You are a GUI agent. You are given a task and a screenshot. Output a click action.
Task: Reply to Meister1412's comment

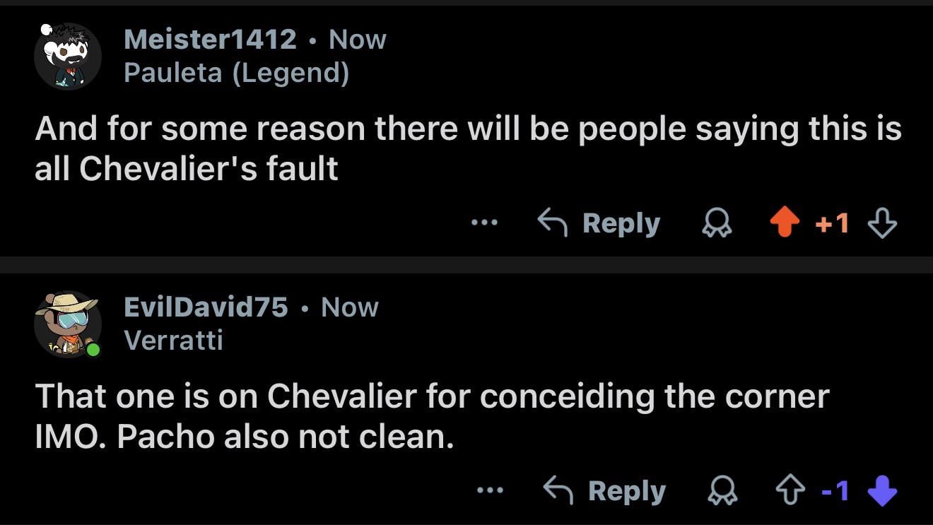click(x=599, y=223)
